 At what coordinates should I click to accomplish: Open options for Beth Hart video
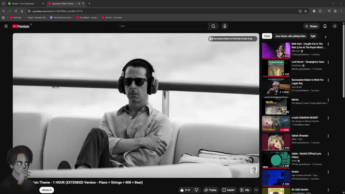(328, 44)
